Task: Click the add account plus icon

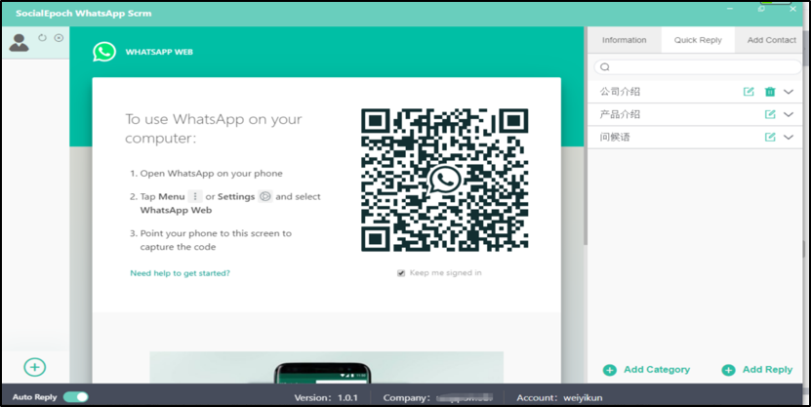Action: (x=35, y=367)
